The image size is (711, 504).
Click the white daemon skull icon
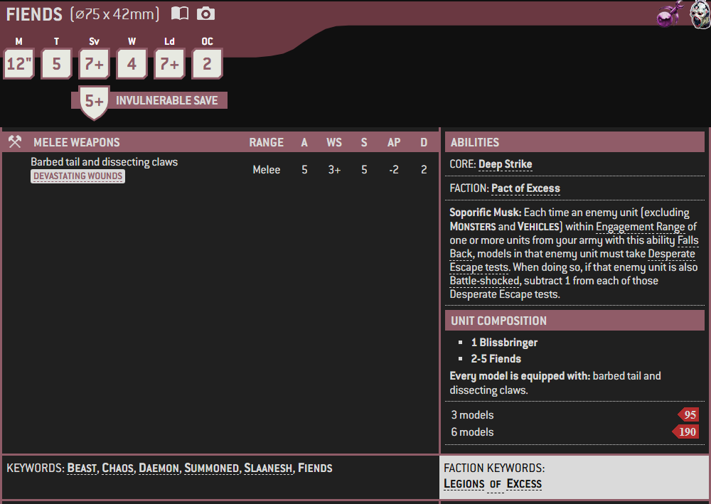point(700,16)
